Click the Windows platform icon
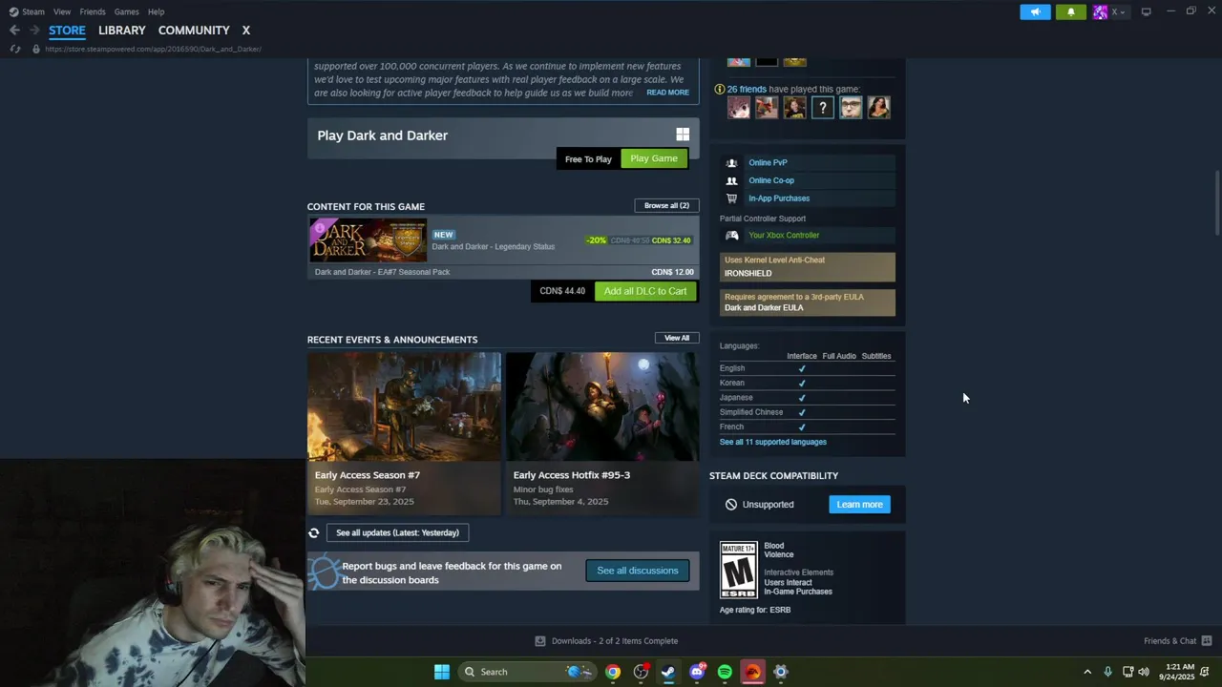This screenshot has width=1222, height=687. [683, 135]
